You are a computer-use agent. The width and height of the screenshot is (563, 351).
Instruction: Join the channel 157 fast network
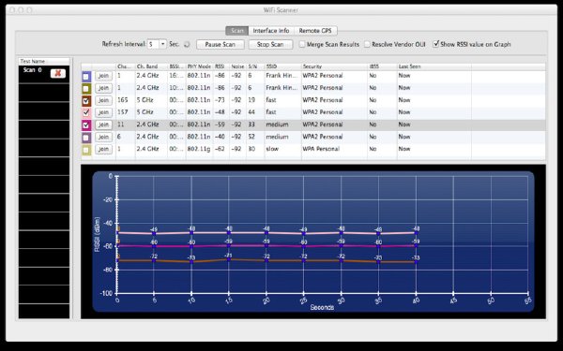coord(103,112)
